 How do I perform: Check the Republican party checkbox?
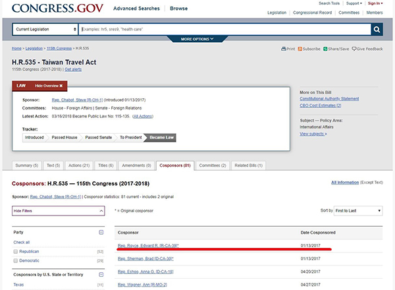coord(17,251)
